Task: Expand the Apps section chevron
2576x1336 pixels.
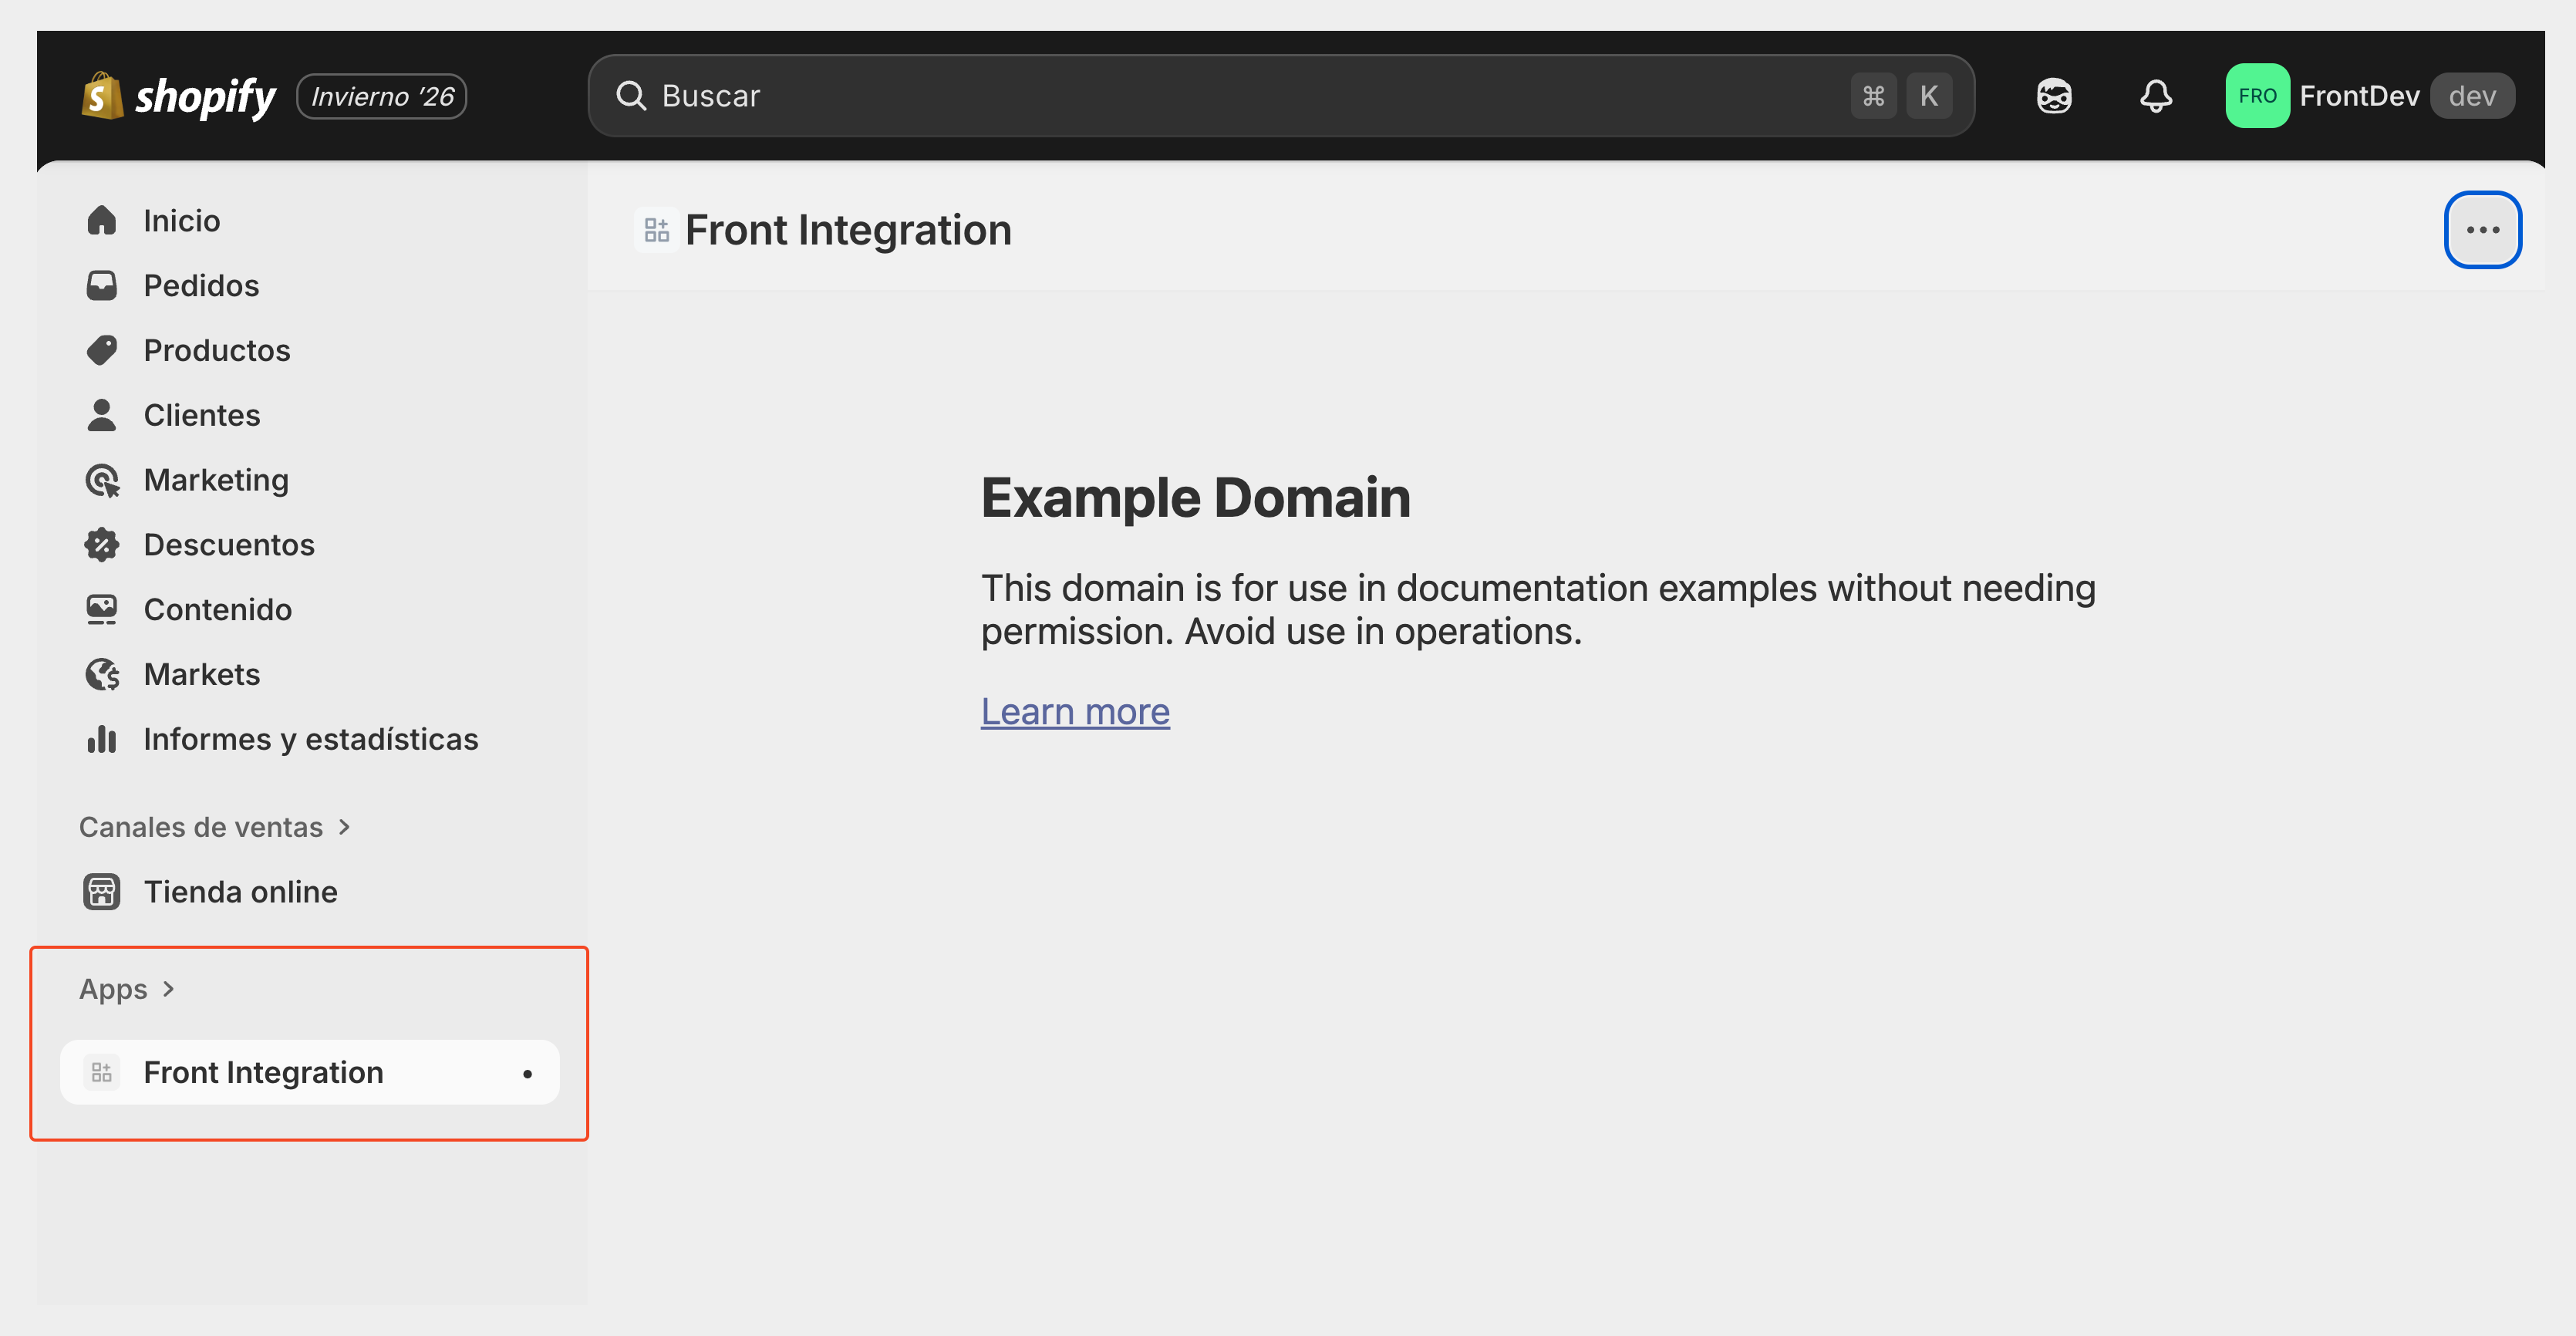Action: point(168,989)
